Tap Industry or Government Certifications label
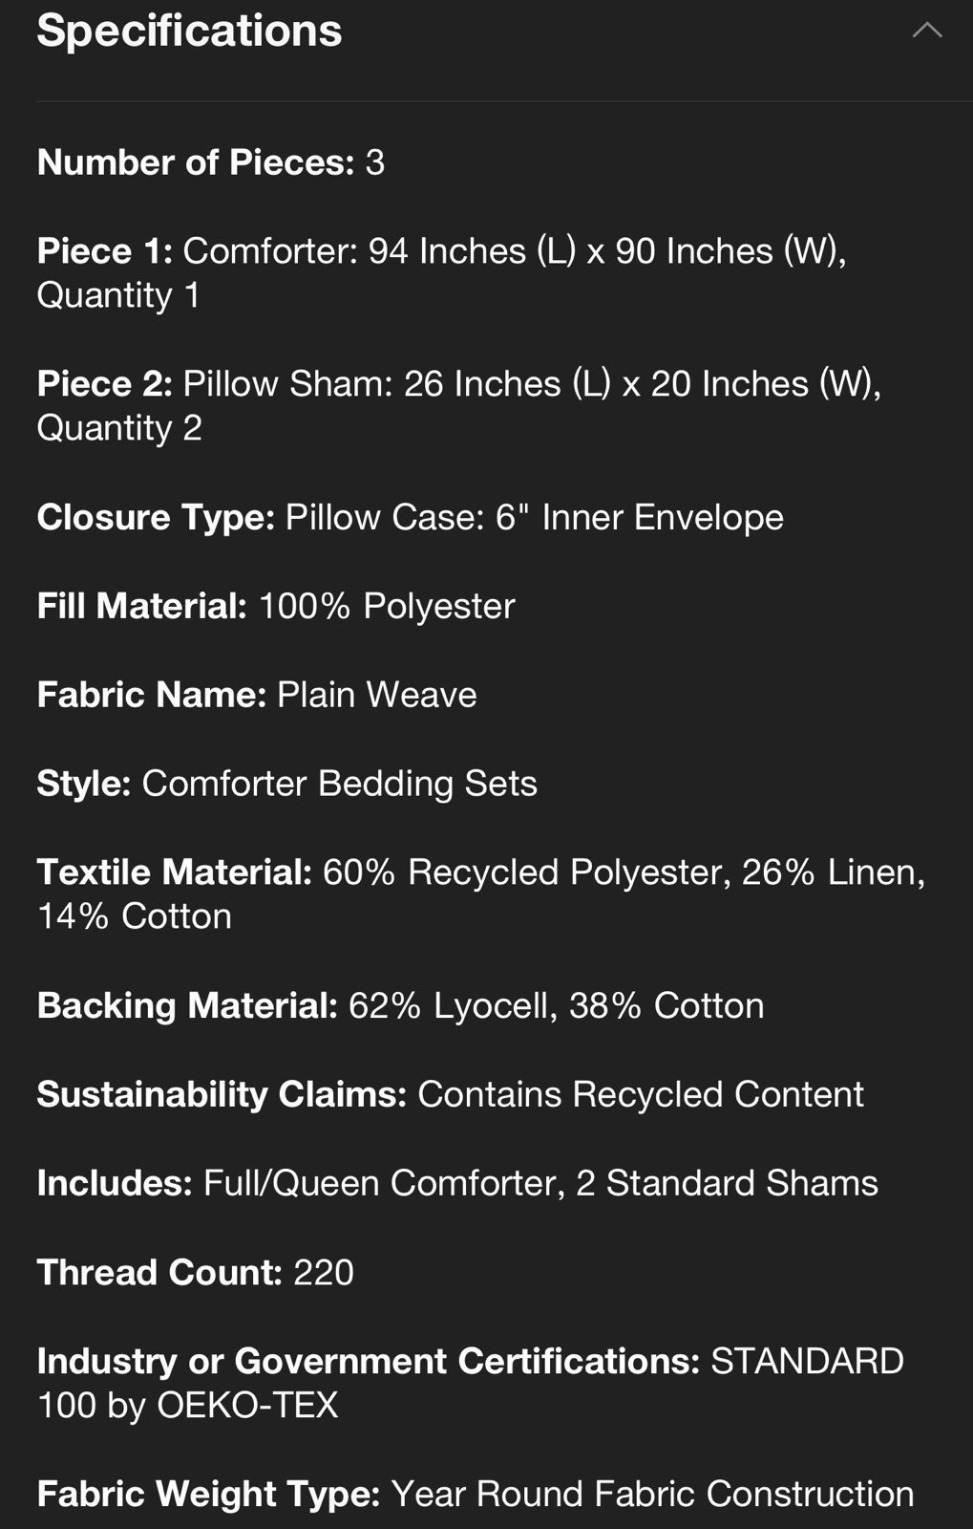This screenshot has height=1529, width=973. 369,1361
